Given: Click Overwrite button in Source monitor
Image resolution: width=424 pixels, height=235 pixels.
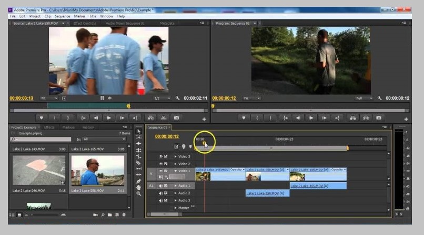Looking at the screenshot, I should pyautogui.click(x=164, y=118).
